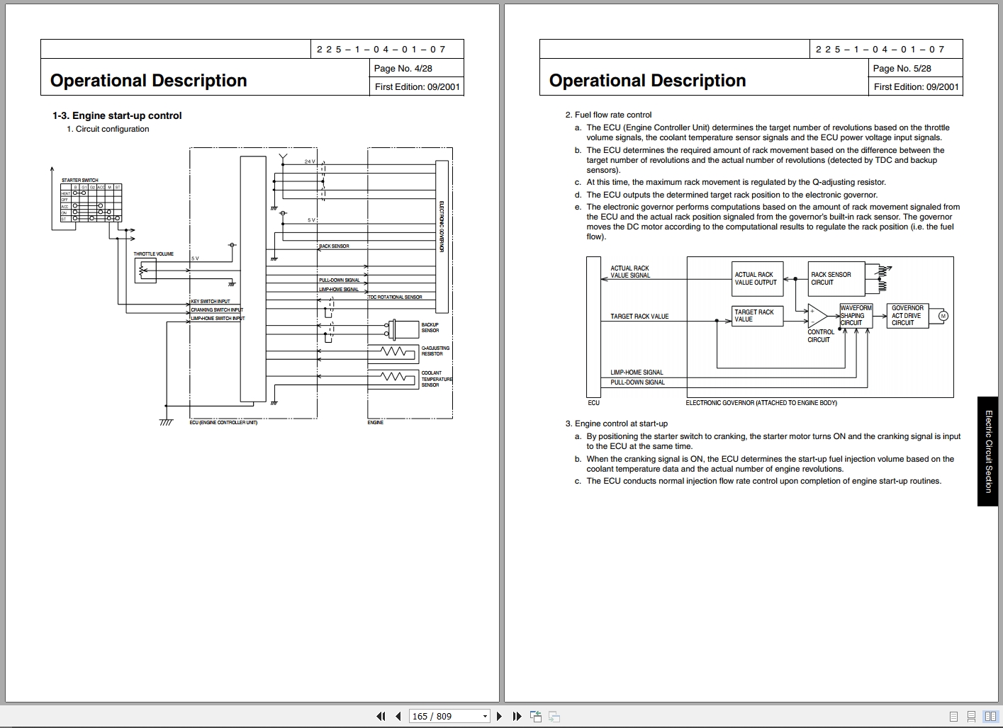1003x728 pixels.
Task: Click 'Page No. 4/28' header cell
Action: point(403,68)
